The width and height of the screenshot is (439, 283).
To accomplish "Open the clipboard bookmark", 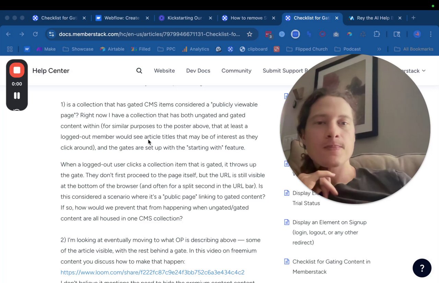I will (253, 49).
